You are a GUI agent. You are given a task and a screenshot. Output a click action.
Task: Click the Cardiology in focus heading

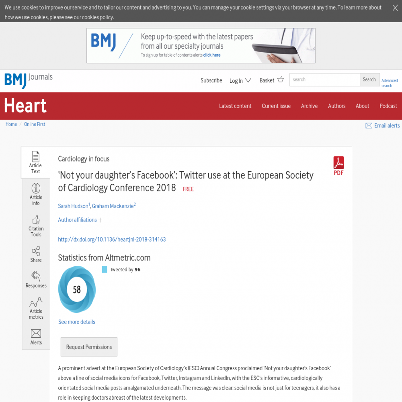(84, 159)
